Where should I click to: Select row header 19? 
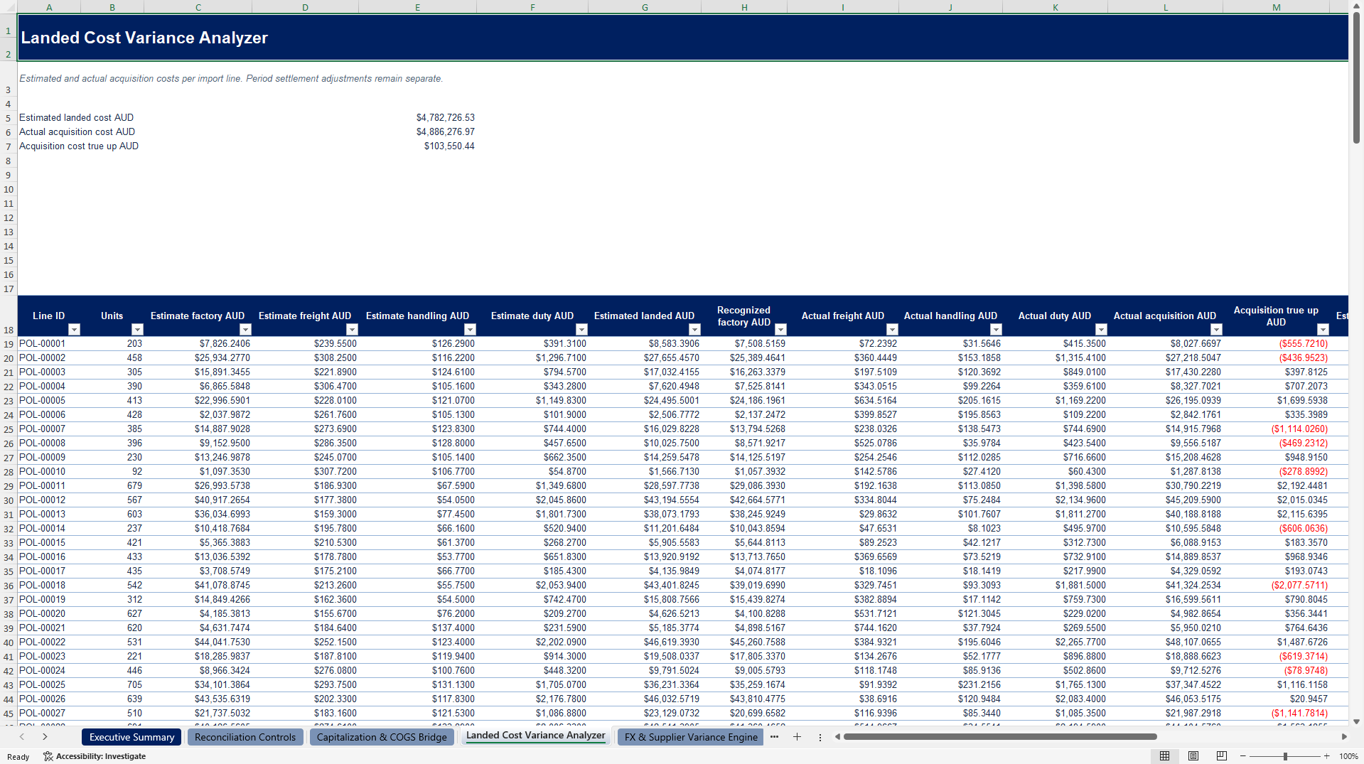(9, 344)
